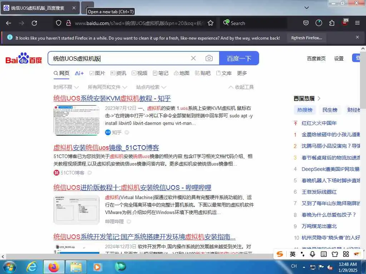The height and width of the screenshot is (274, 366).
Task: Expand the 所有网页和文件 filter dropdown
Action: [107, 87]
